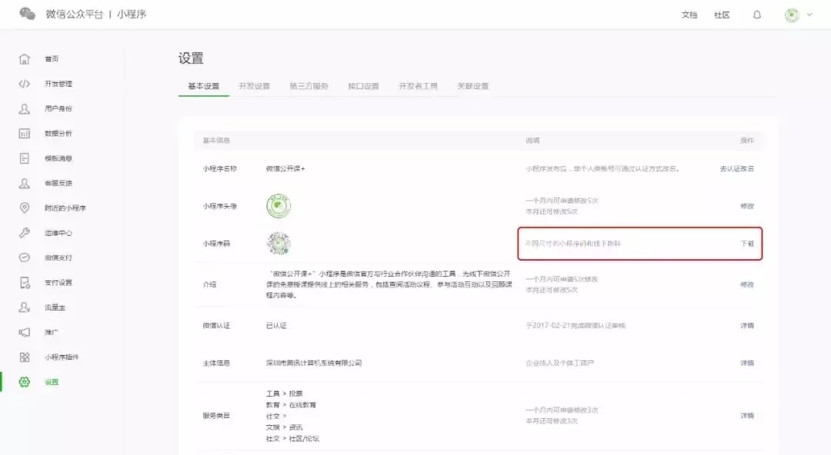
Task: Click 去认证改名 link for 小程序名称
Action: click(x=736, y=168)
